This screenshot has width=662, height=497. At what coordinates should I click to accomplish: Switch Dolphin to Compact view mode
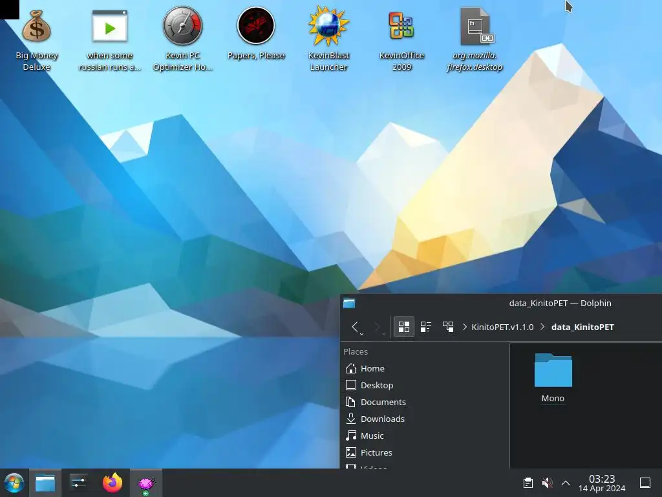(x=426, y=327)
